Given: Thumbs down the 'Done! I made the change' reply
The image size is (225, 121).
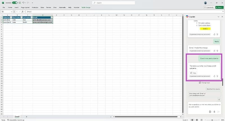Looking at the screenshot, I should [x=217, y=51].
